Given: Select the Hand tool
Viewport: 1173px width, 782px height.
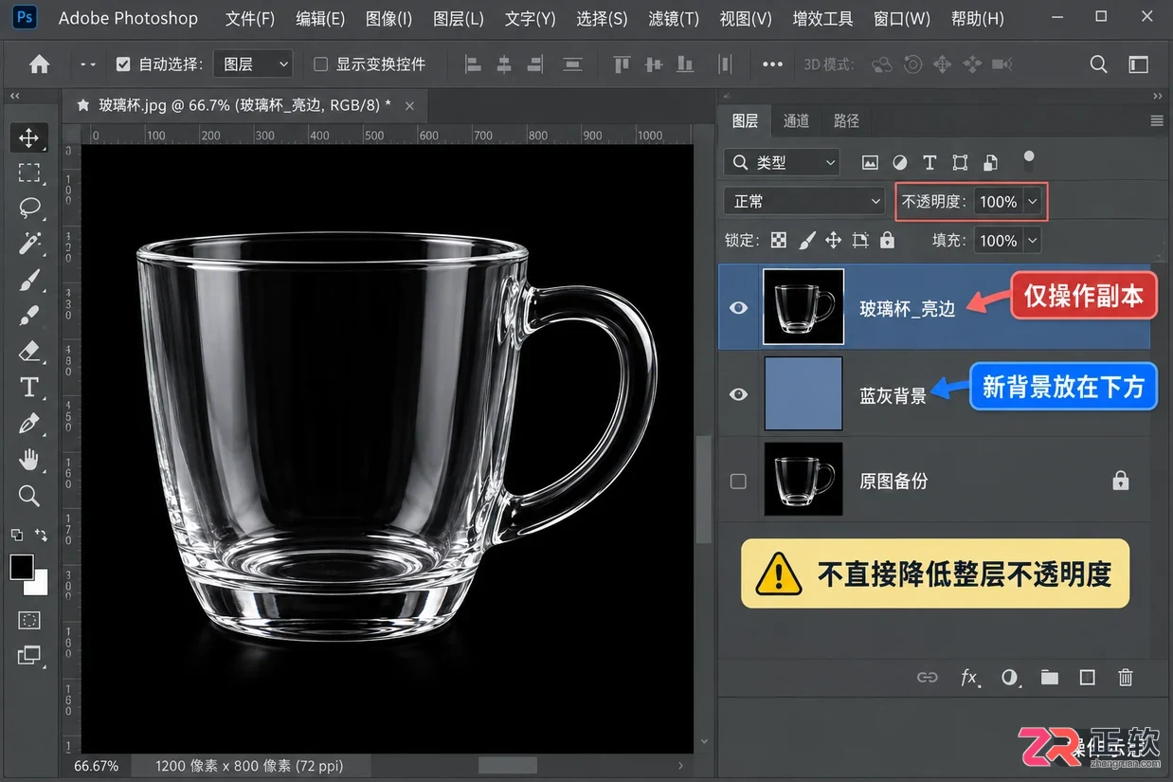Looking at the screenshot, I should click(x=29, y=460).
